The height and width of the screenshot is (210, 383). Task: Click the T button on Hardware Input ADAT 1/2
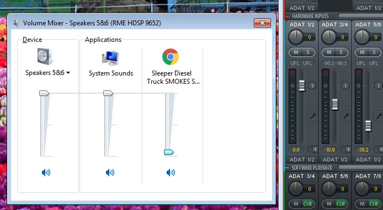[x=312, y=85]
